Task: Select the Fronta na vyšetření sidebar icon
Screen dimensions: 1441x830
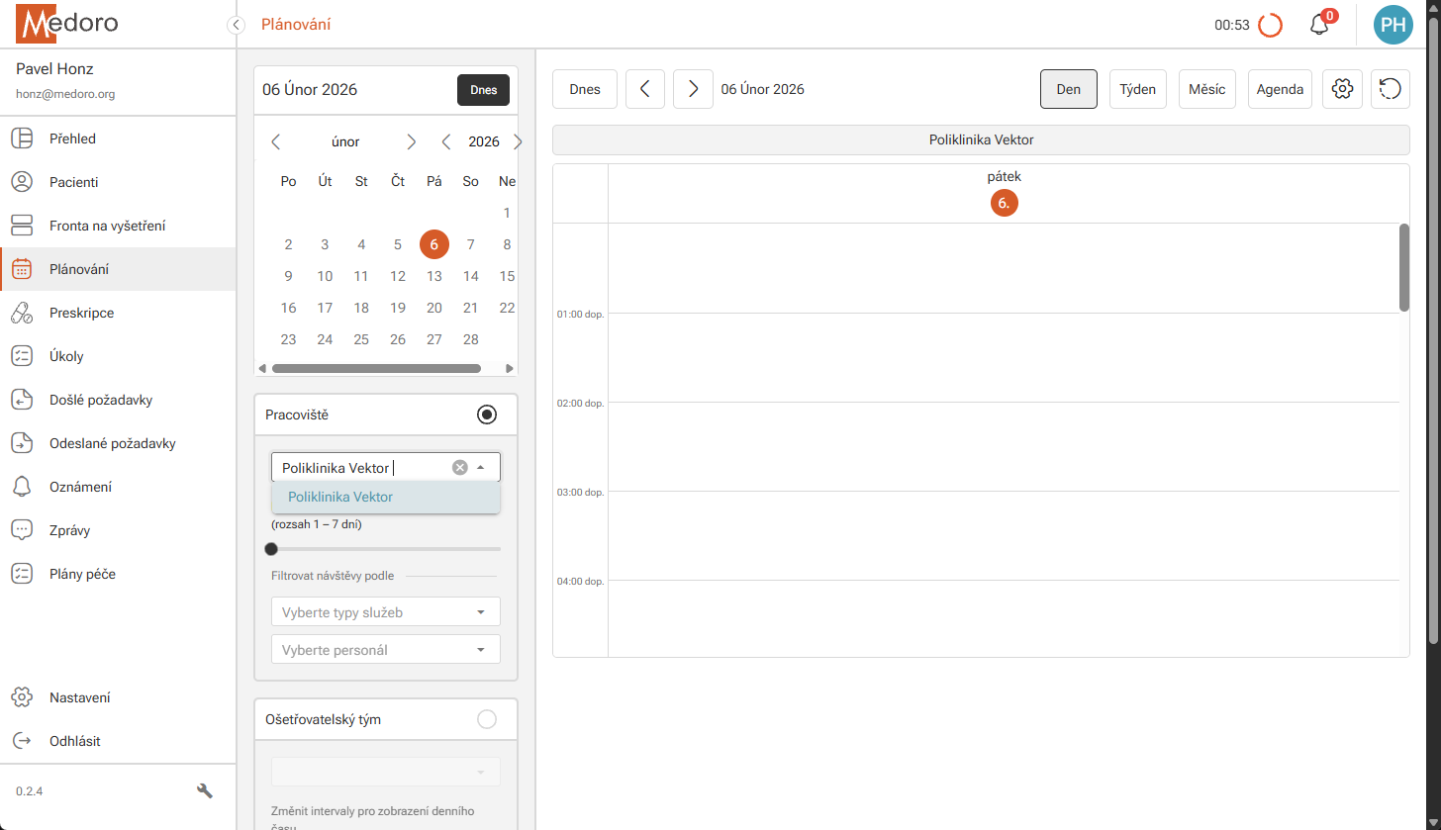Action: [x=22, y=225]
